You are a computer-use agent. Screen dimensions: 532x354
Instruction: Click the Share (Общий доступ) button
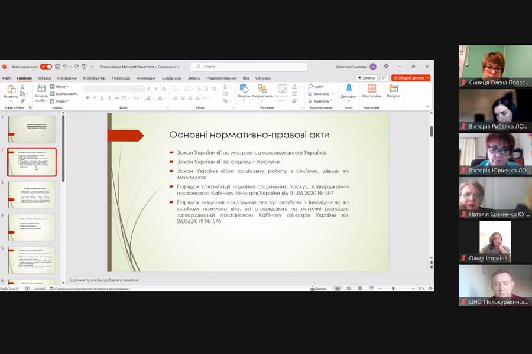411,78
